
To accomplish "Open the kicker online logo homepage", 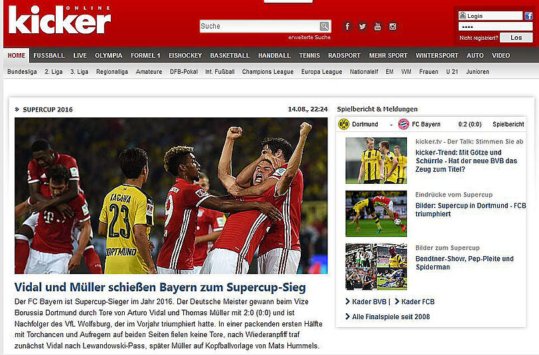I will pyautogui.click(x=60, y=20).
